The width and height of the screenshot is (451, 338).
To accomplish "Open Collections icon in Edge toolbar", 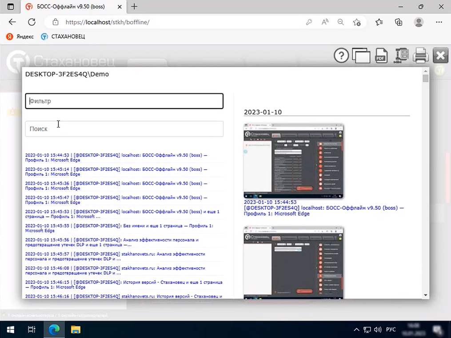I will pyautogui.click(x=399, y=22).
